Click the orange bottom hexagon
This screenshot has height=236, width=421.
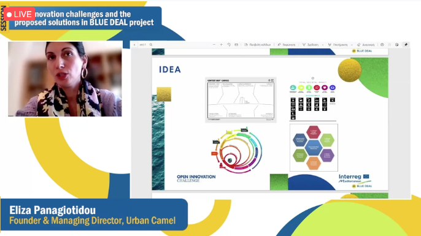pyautogui.click(x=314, y=163)
